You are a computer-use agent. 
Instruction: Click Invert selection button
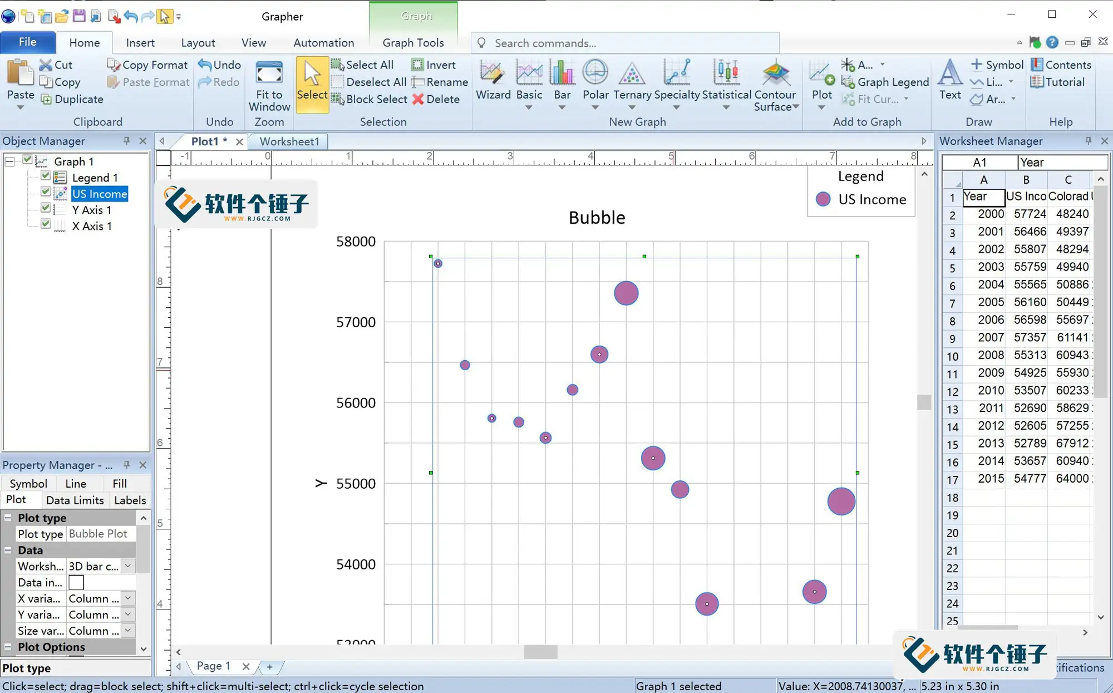[x=434, y=65]
